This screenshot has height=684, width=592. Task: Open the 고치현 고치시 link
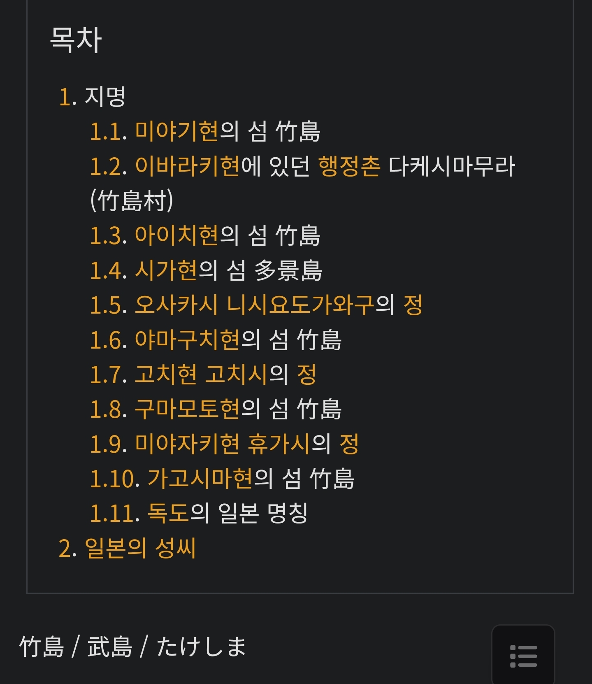201,375
